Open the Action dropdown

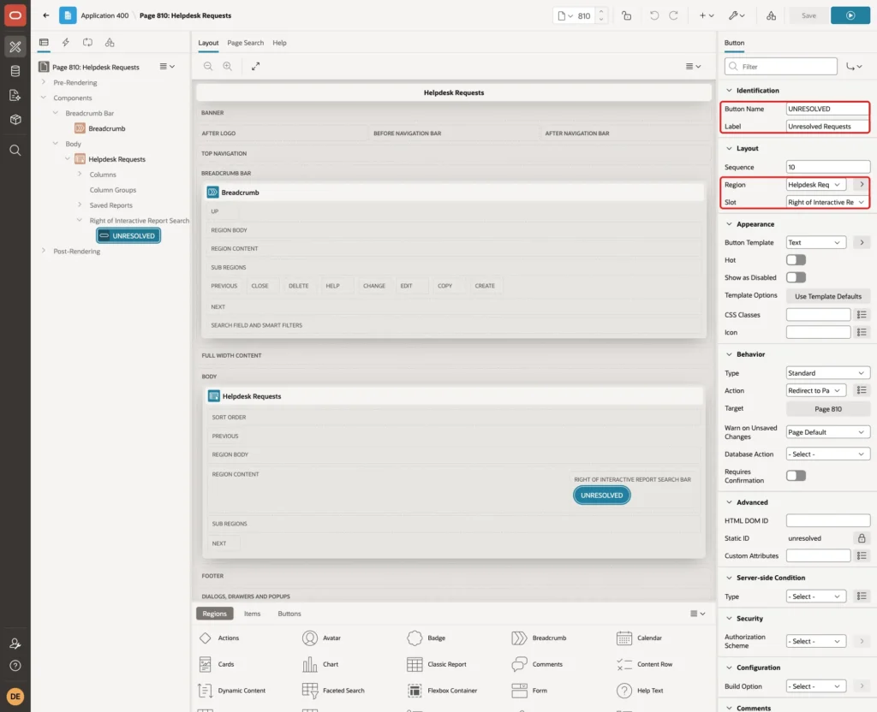(816, 390)
